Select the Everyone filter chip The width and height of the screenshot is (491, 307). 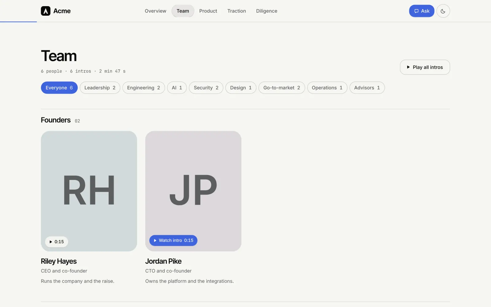click(x=59, y=88)
